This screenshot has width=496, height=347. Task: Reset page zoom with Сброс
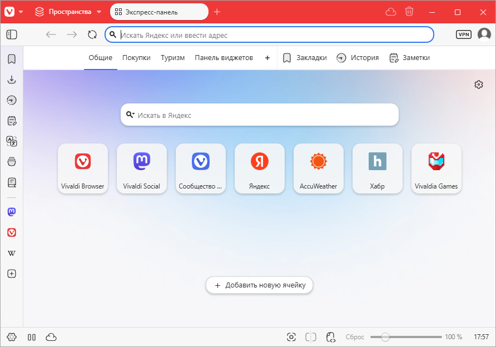point(354,336)
